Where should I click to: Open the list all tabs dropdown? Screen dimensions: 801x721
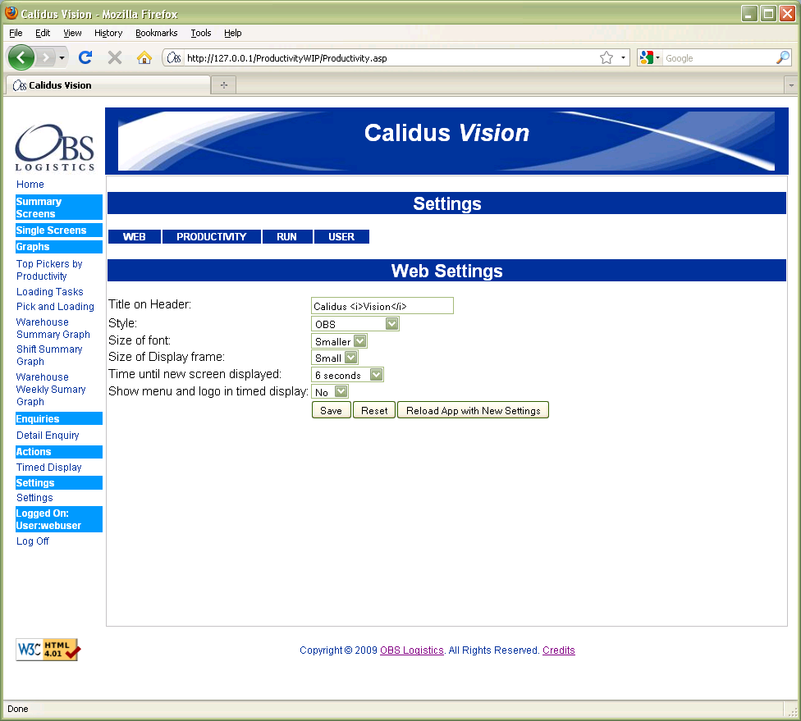click(x=791, y=85)
